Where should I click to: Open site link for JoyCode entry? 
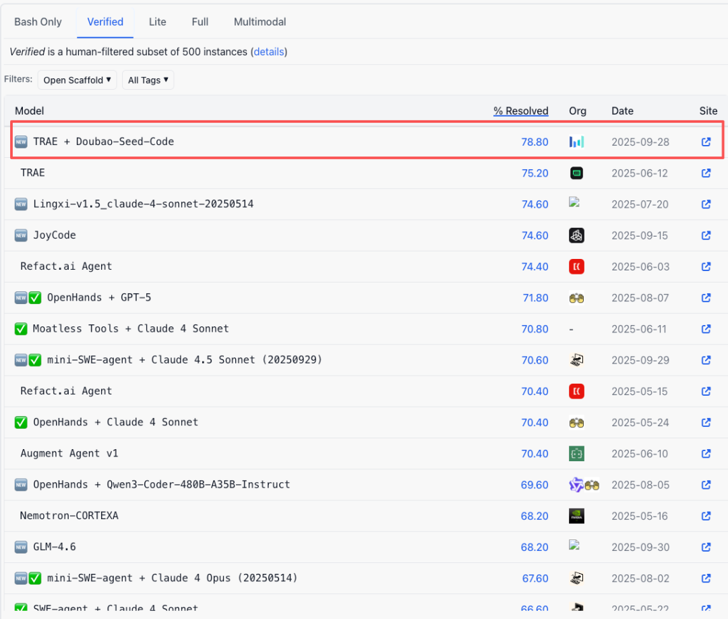click(706, 235)
